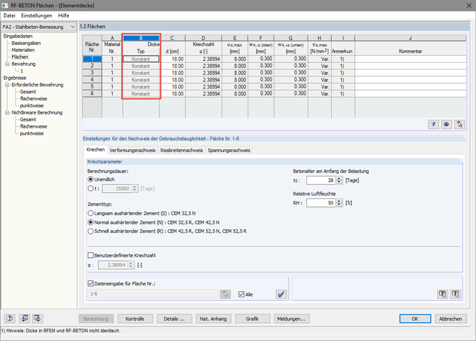The height and width of the screenshot is (341, 476).
Task: Switch to the Spannungsnachweis tab
Action: 229,150
